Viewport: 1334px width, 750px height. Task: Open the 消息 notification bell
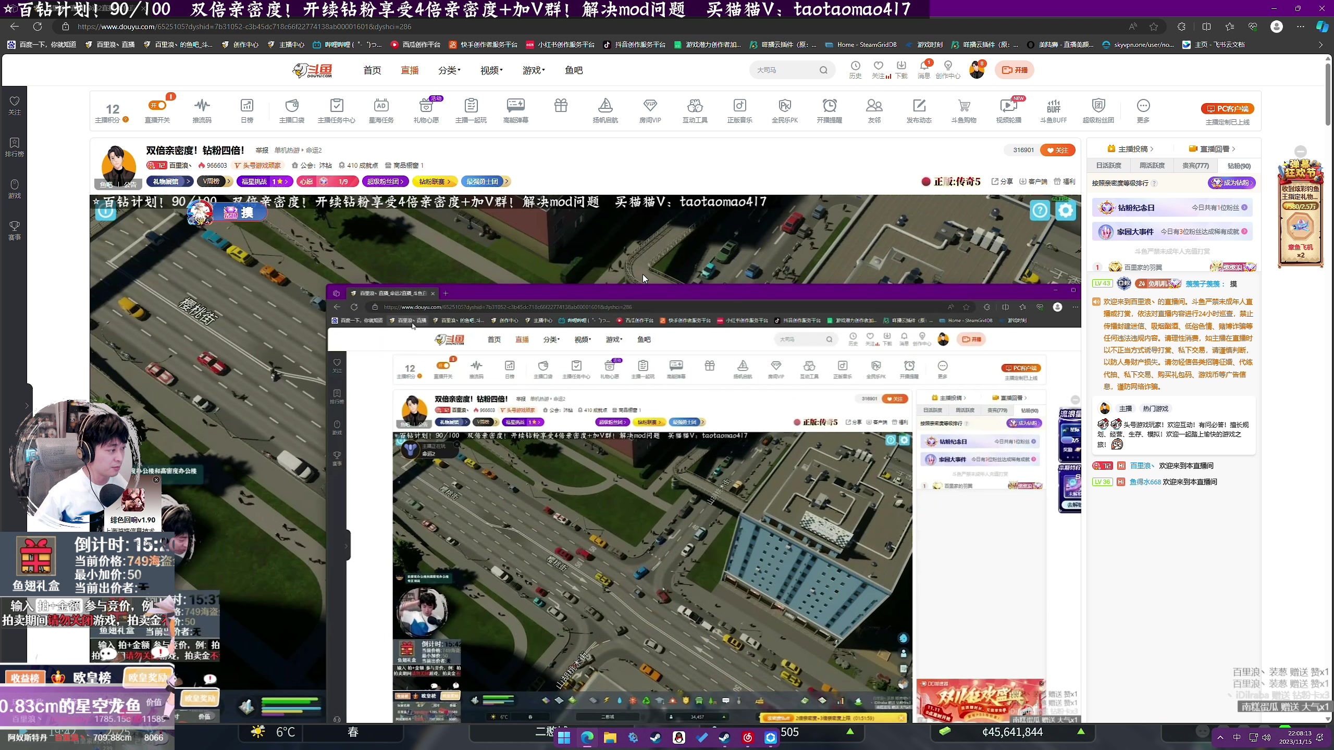(x=924, y=70)
